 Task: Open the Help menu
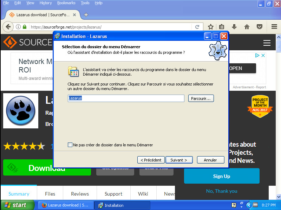pos(99,3)
